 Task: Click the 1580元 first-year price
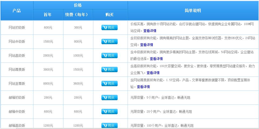[x=48, y=42]
